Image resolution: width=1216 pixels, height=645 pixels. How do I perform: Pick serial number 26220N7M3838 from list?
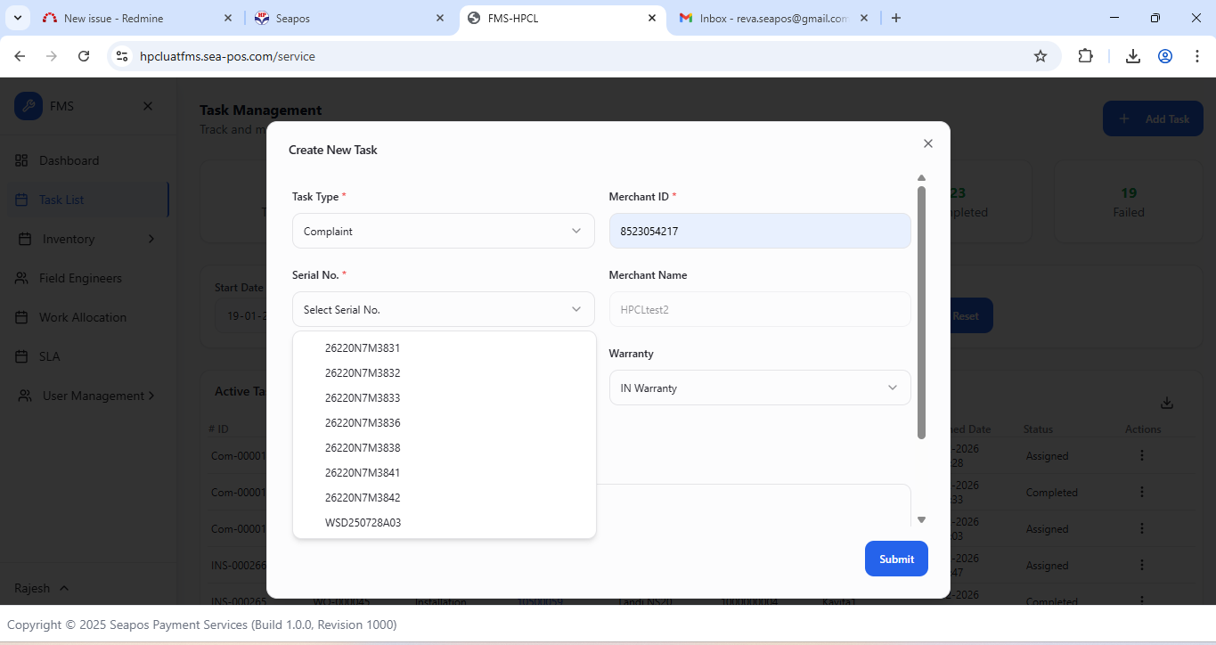pyautogui.click(x=363, y=448)
